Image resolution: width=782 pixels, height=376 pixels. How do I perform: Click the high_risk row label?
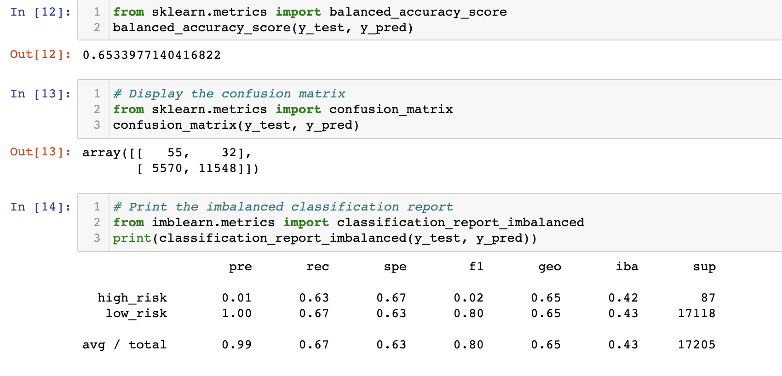click(132, 298)
